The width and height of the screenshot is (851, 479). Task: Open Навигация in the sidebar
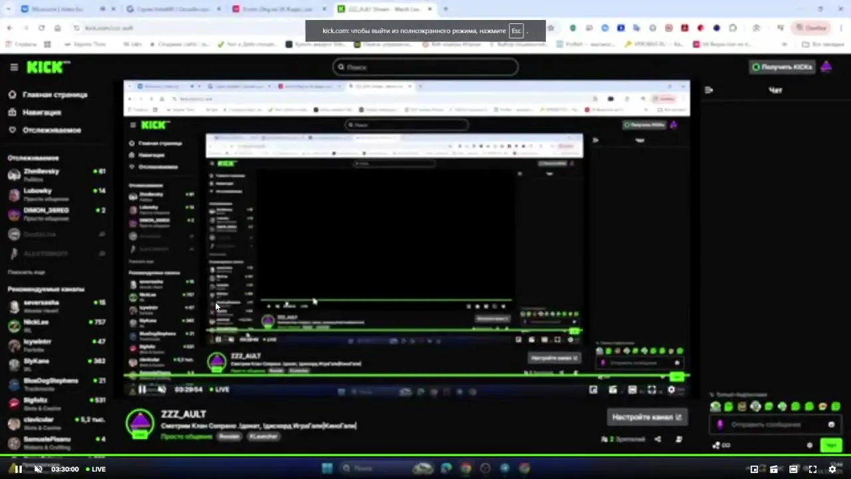[x=35, y=112]
